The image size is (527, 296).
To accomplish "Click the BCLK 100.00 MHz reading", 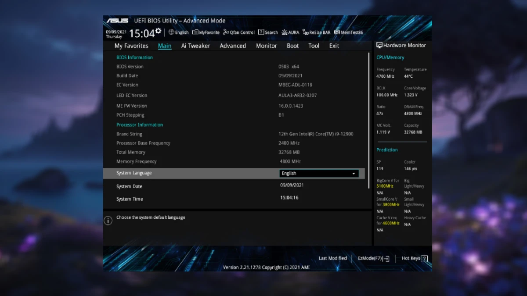I will (x=387, y=95).
